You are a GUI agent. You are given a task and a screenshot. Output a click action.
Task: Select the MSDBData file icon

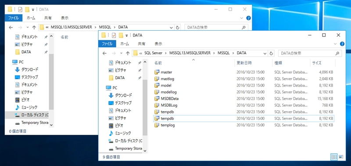point(157,98)
